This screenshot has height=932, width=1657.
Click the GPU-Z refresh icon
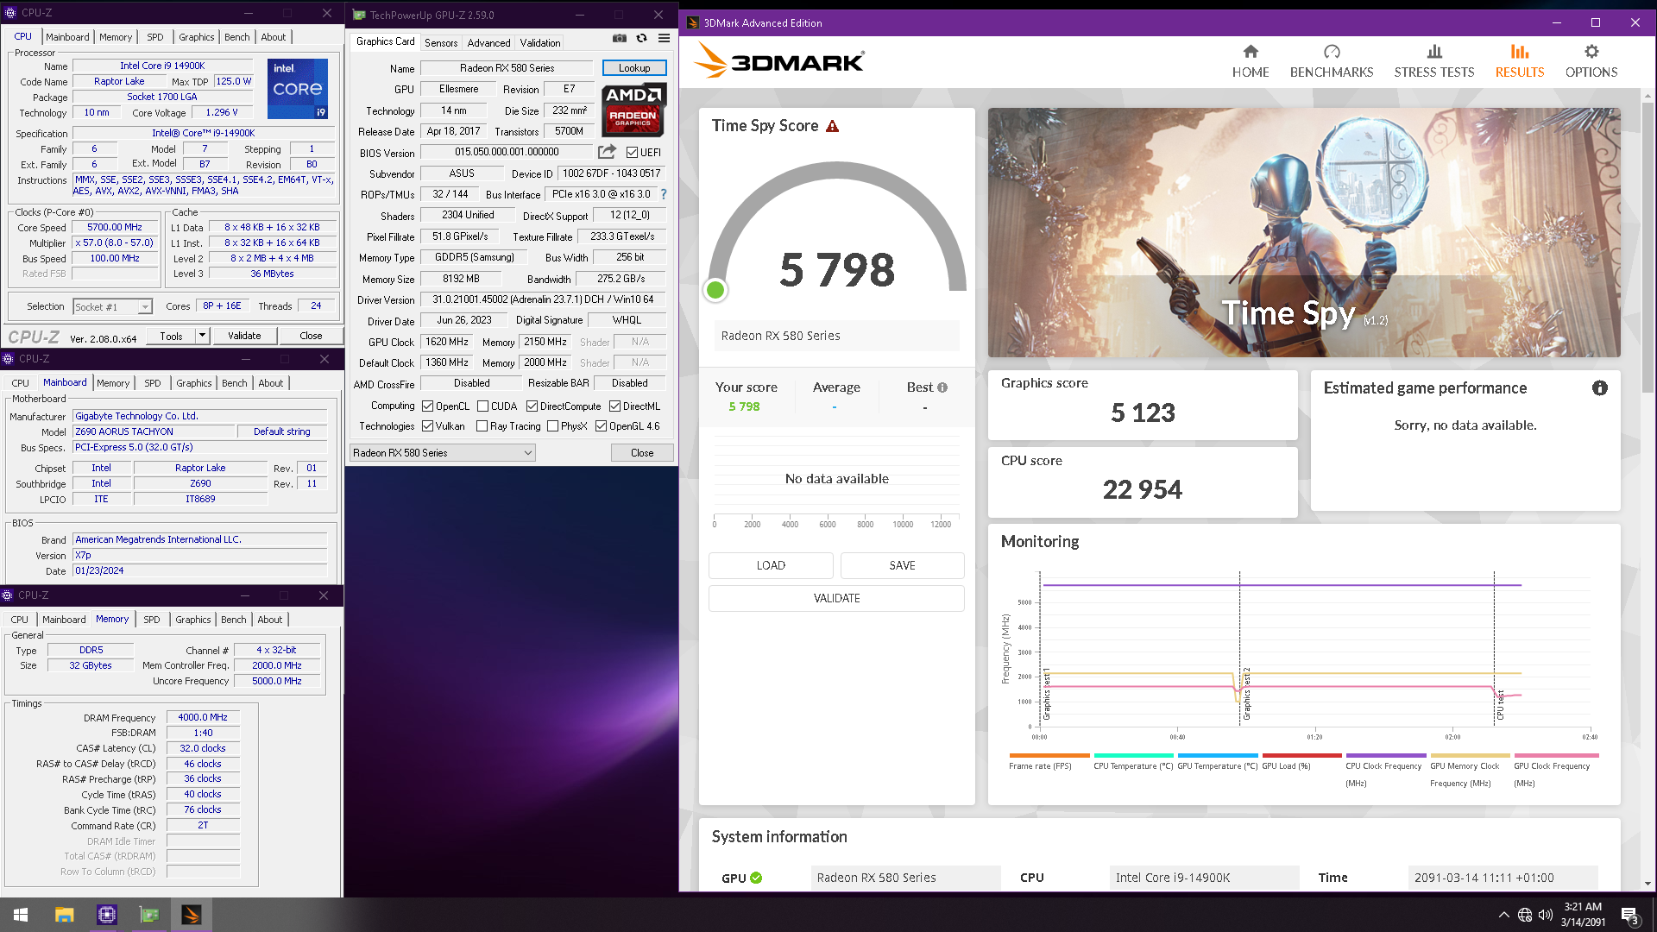[x=641, y=38]
